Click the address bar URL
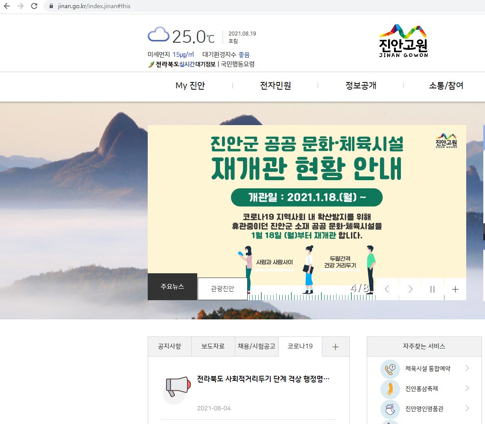This screenshot has width=485, height=424. coord(94,6)
